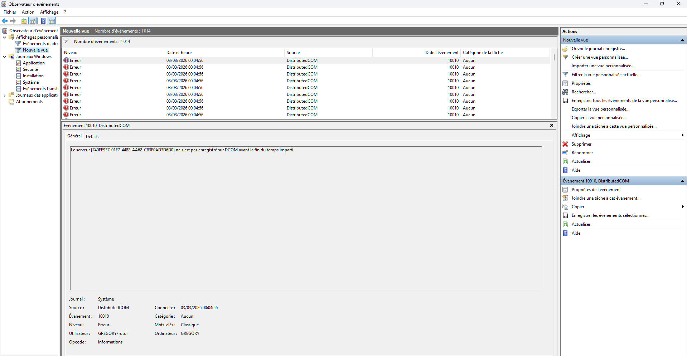
Task: Open the Affichage menu in the menu bar
Action: click(x=49, y=12)
